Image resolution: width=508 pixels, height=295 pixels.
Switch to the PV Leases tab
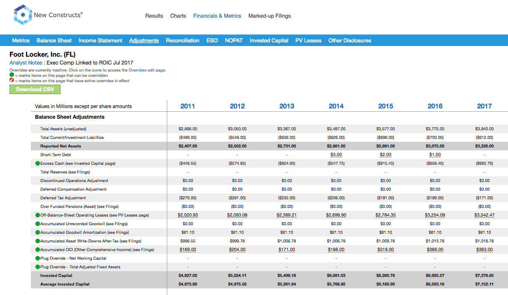[308, 40]
